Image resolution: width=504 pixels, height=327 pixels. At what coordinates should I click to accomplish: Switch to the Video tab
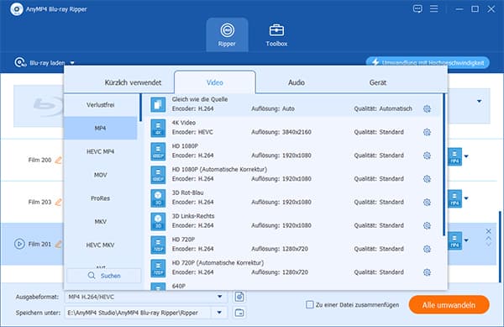click(215, 82)
